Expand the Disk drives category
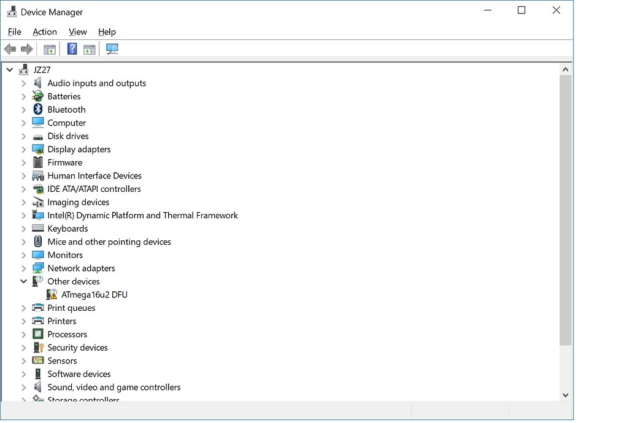This screenshot has height=423, width=635. (24, 135)
